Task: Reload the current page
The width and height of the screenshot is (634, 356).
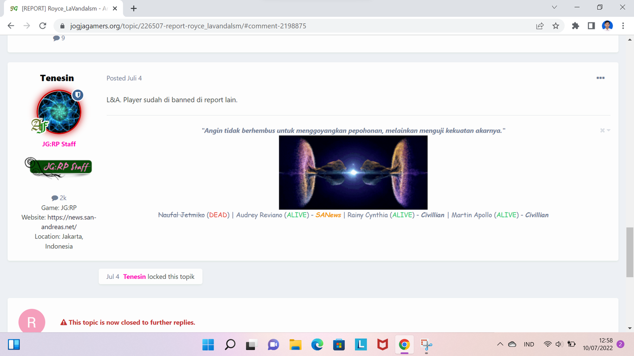Action: 43,26
